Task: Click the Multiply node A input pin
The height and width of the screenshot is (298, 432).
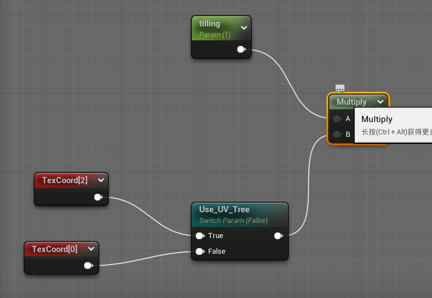Action: pyautogui.click(x=337, y=119)
